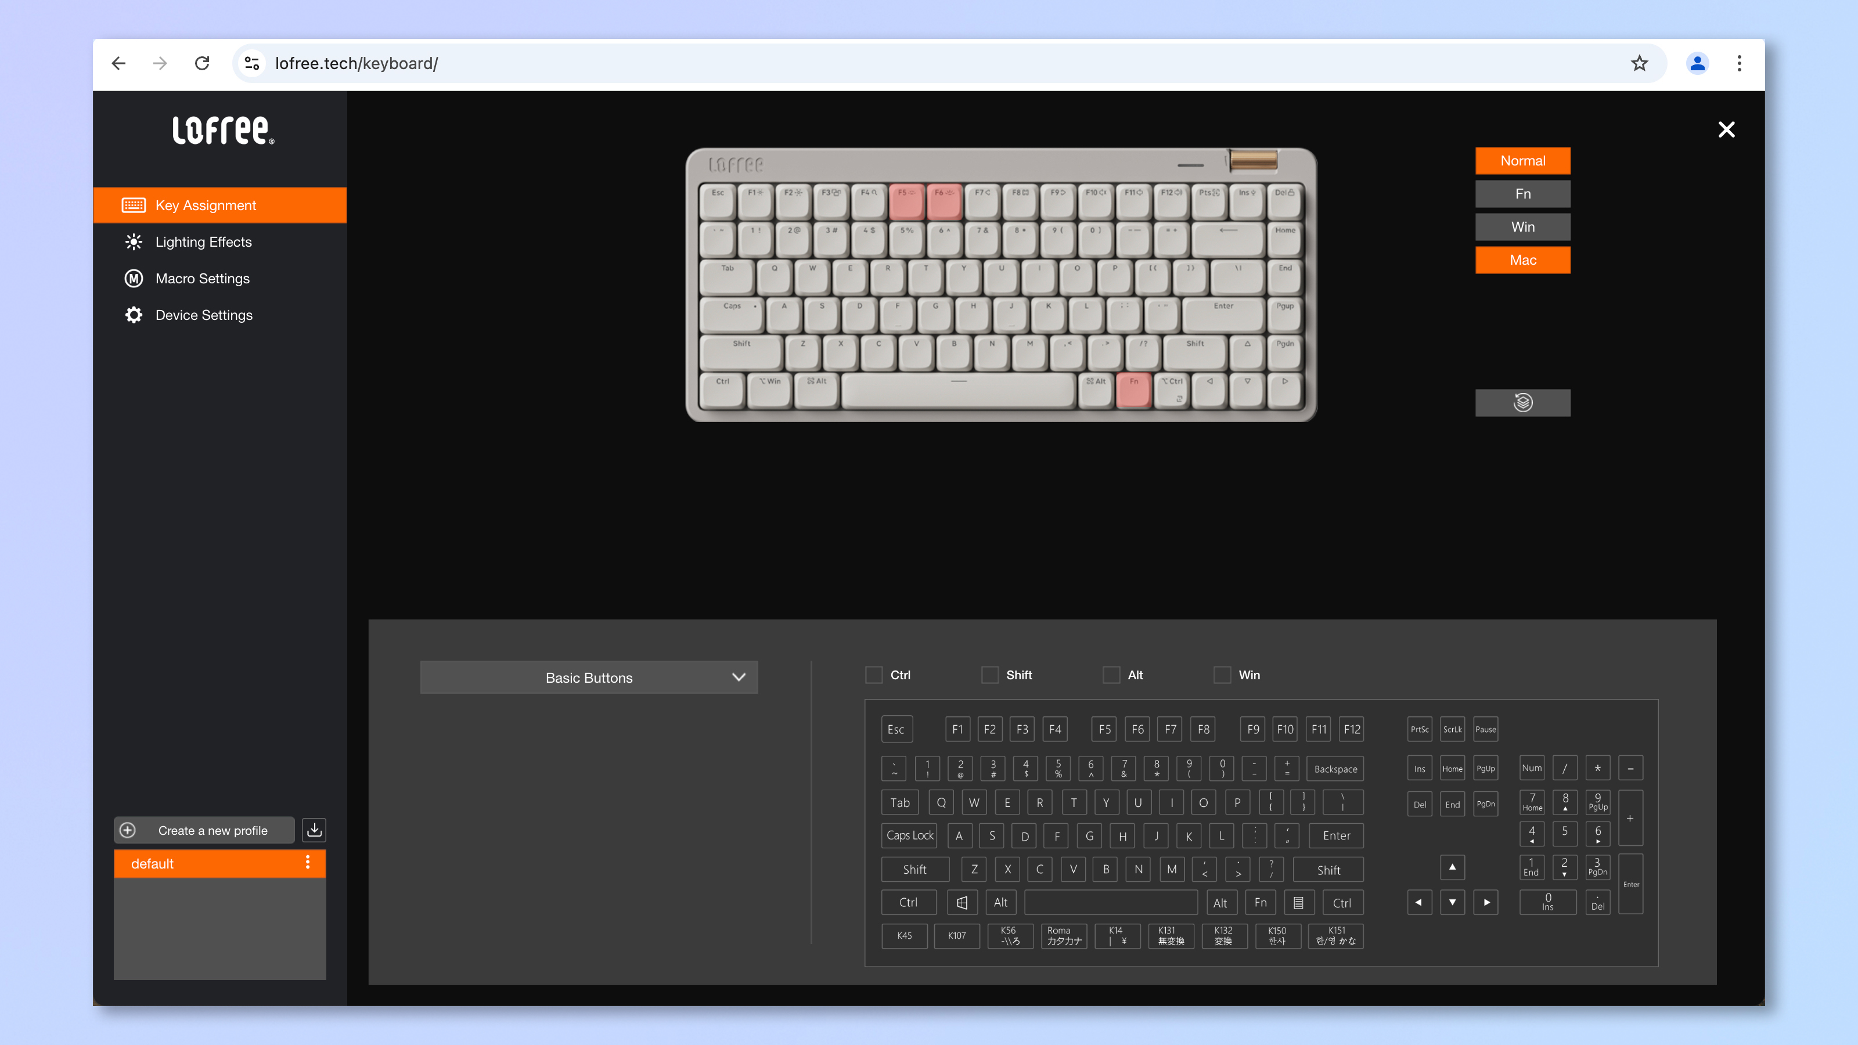Toggle the Win modifier checkbox
The height and width of the screenshot is (1045, 1858).
[x=1222, y=675]
